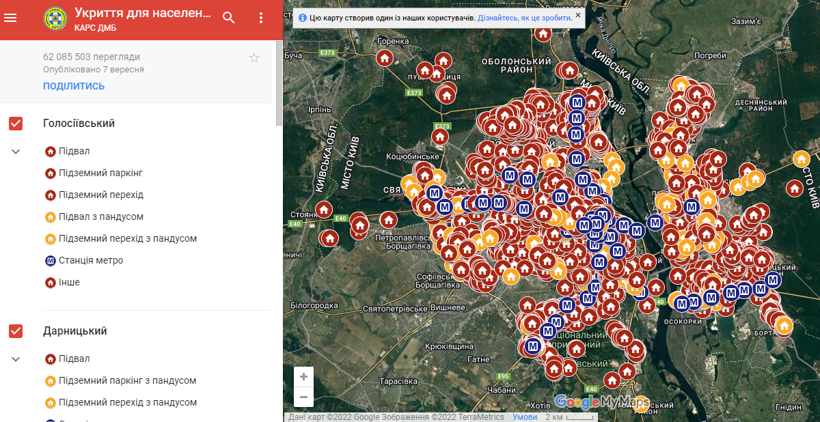The image size is (820, 422).
Task: Close the map creator info banner
Action: [578, 14]
